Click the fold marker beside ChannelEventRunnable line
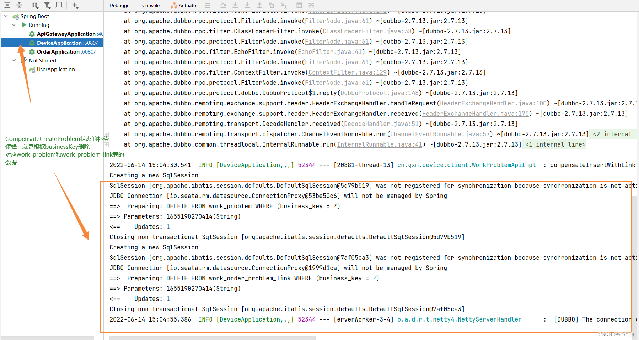This screenshot has width=639, height=340. [106, 134]
